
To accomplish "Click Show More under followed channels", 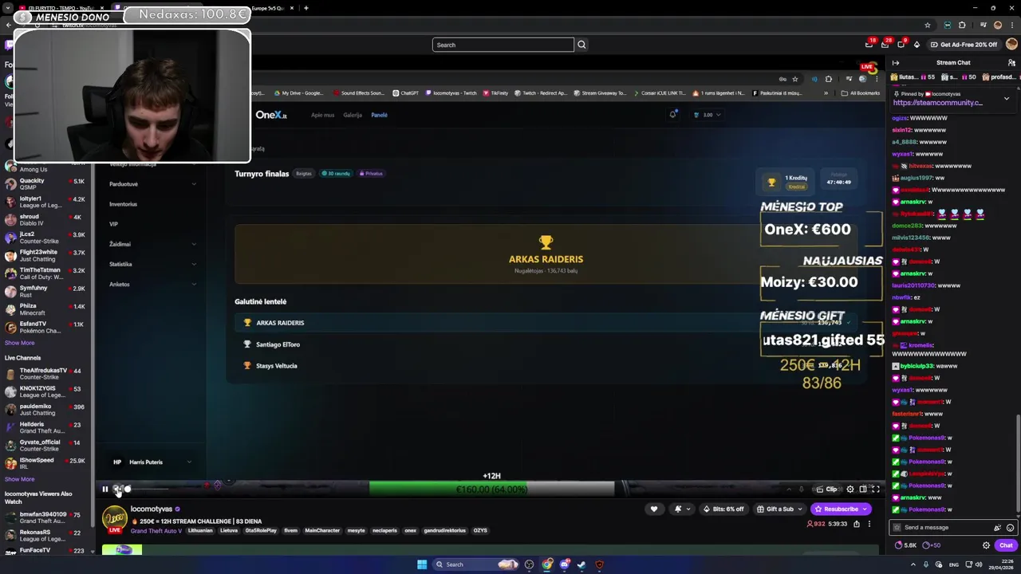I will (x=19, y=343).
